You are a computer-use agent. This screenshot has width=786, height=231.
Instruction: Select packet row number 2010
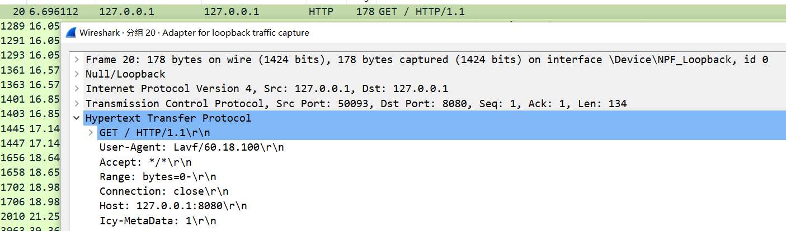pyautogui.click(x=30, y=215)
